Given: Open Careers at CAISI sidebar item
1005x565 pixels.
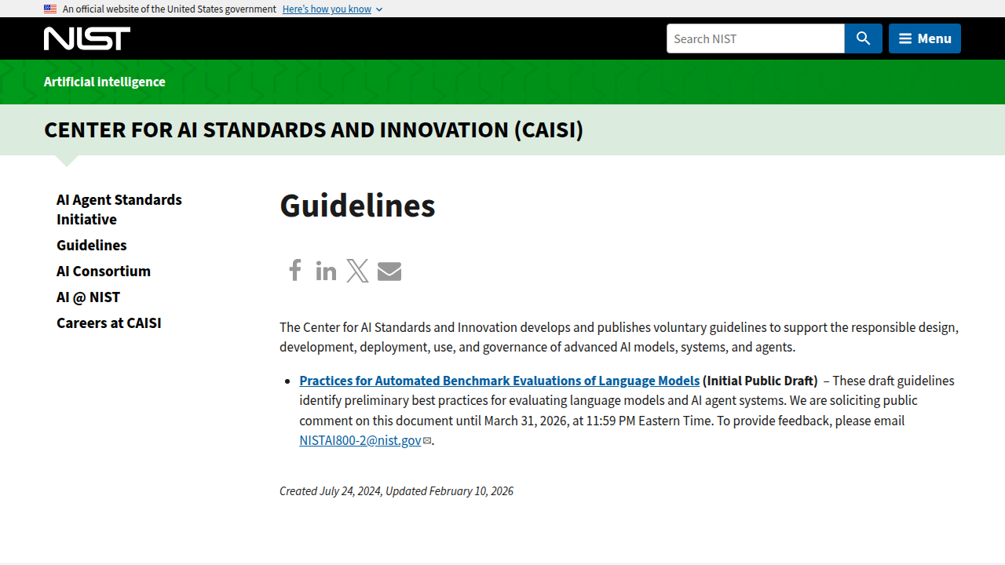Looking at the screenshot, I should (x=109, y=323).
